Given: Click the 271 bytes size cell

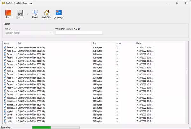Looking at the screenshot, I should [x=97, y=51].
